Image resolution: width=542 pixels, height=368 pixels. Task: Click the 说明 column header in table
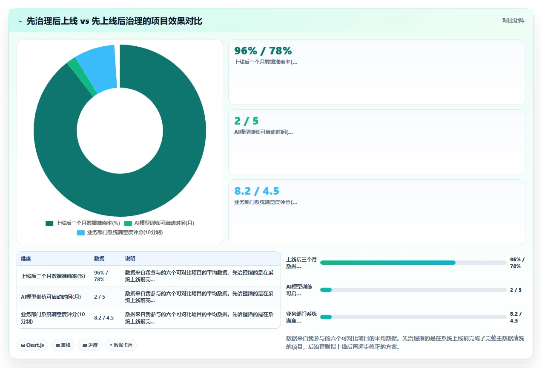click(130, 259)
